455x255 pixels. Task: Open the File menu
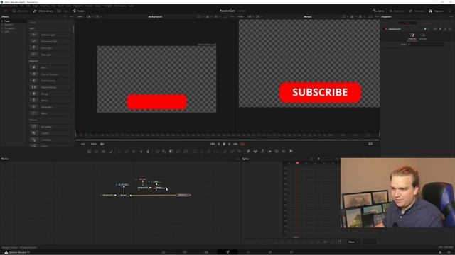pyautogui.click(x=22, y=6)
